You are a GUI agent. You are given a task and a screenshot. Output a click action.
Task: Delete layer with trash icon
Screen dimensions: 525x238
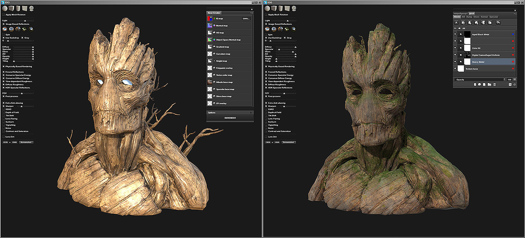(x=494, y=84)
